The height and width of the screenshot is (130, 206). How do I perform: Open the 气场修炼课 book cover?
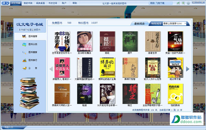pyautogui.click(x=175, y=41)
